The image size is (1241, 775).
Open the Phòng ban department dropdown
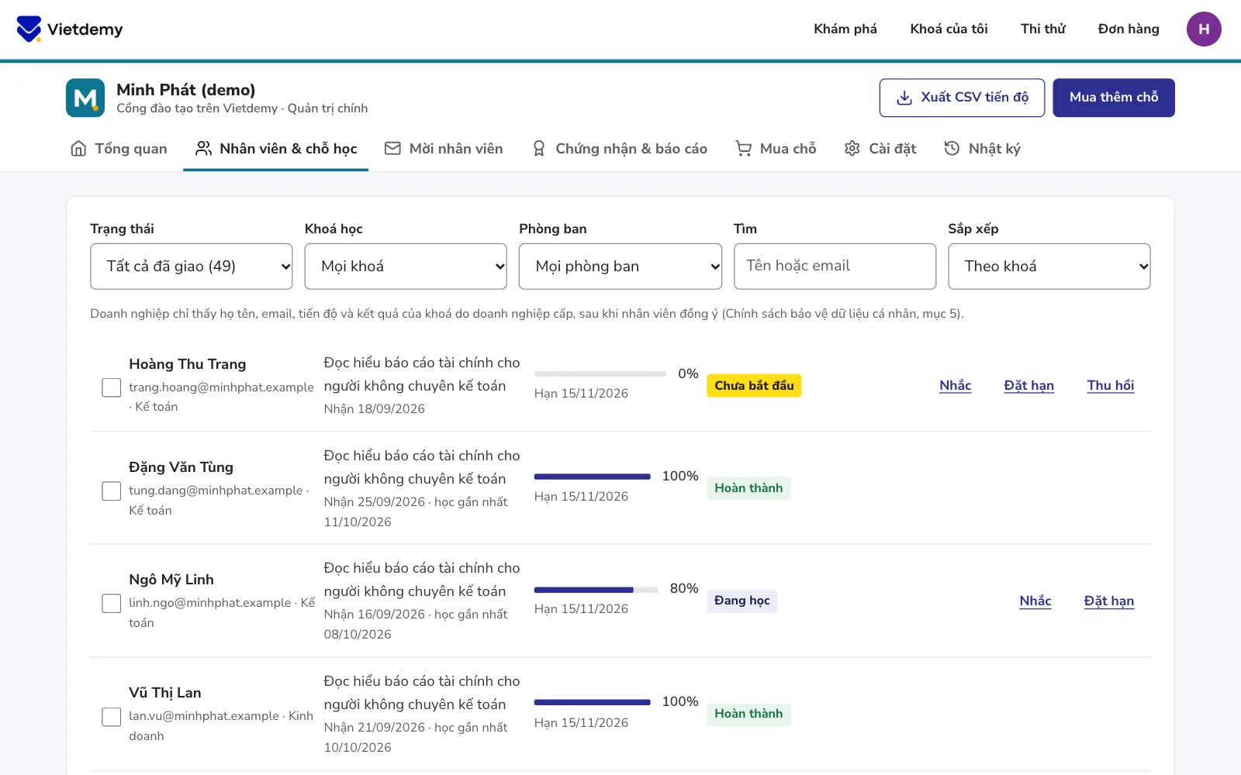click(620, 267)
